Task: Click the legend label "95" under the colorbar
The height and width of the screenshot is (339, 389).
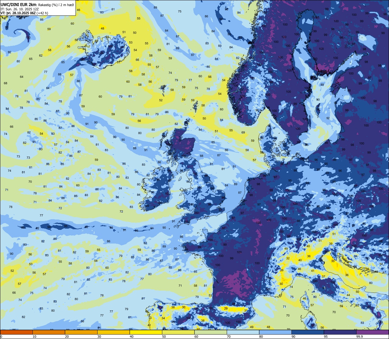Action: (326, 336)
